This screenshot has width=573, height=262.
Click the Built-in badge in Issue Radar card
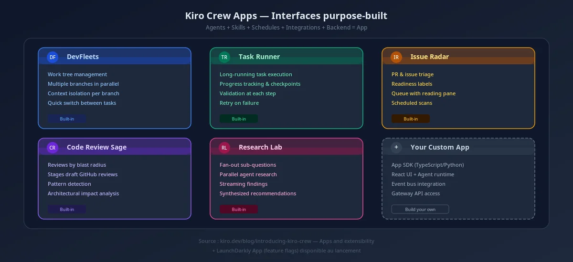tap(411, 119)
